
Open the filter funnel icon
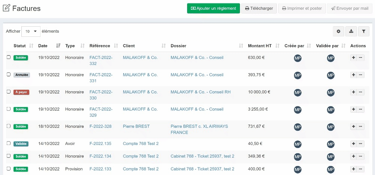(364, 32)
